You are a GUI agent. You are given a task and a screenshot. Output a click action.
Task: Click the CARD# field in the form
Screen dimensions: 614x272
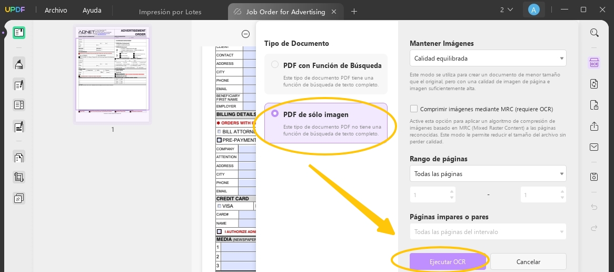[x=247, y=215]
